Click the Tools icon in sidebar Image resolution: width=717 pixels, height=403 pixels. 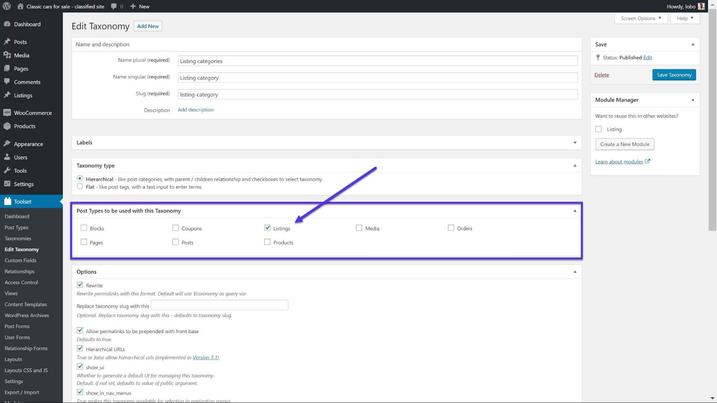7,170
